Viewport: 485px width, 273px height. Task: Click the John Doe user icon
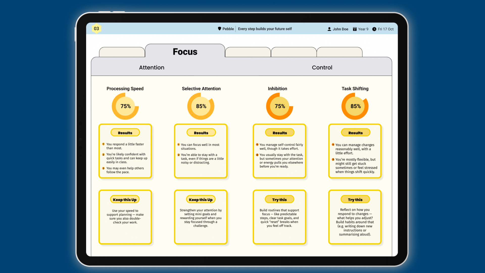pos(329,29)
